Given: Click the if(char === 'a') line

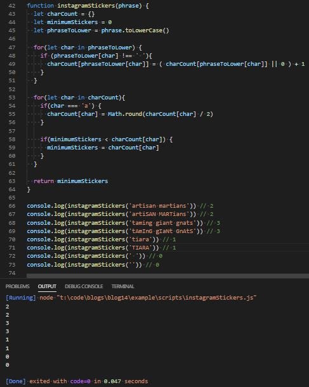Looking at the screenshot, I should click(x=70, y=106).
